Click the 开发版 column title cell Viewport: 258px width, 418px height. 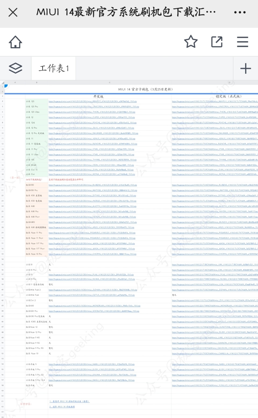tap(98, 96)
